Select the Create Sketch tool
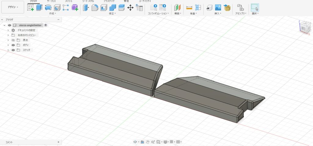The image size is (313, 146). click(31, 8)
